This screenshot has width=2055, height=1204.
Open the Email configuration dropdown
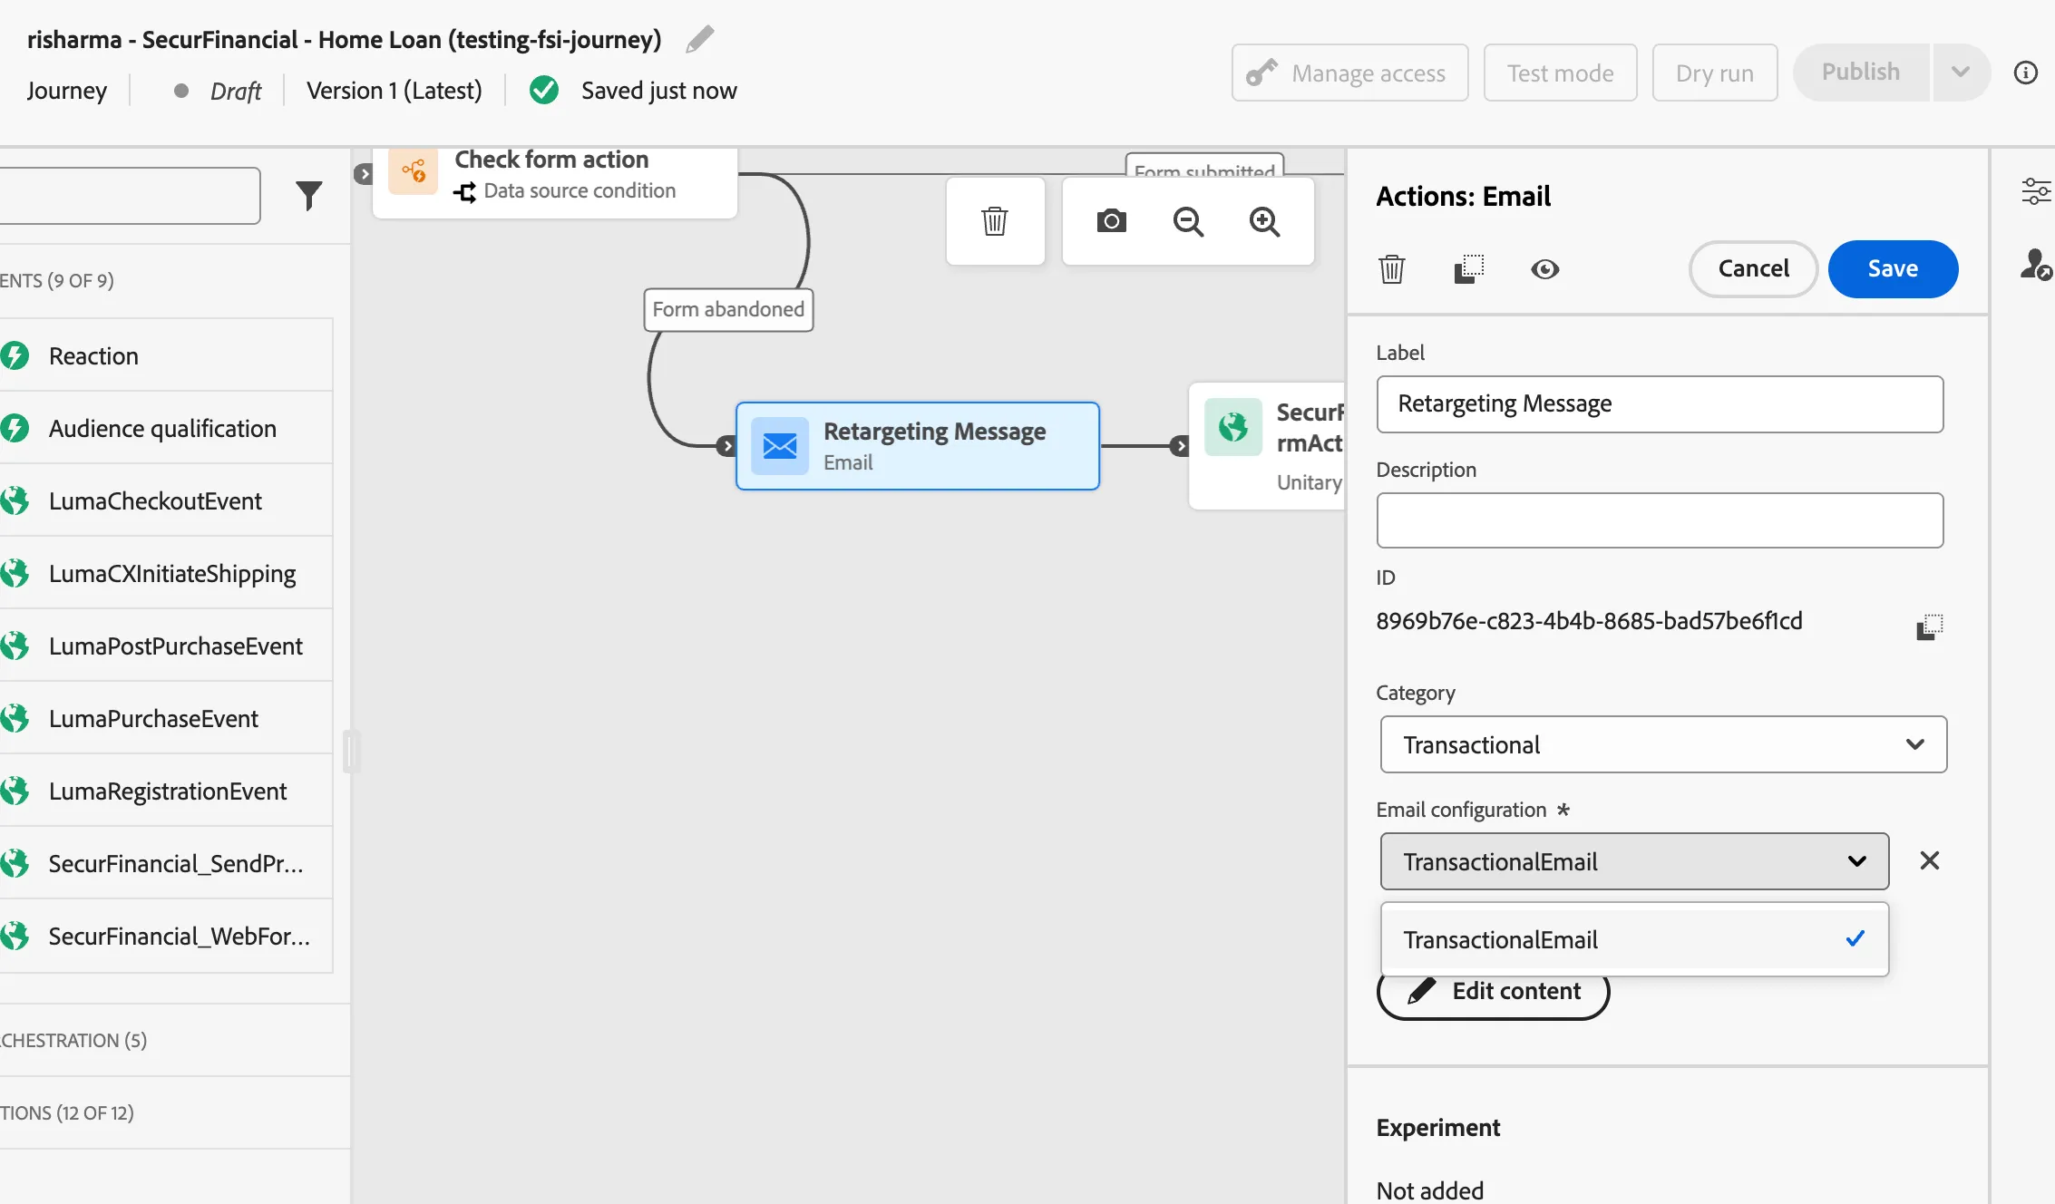1634,861
